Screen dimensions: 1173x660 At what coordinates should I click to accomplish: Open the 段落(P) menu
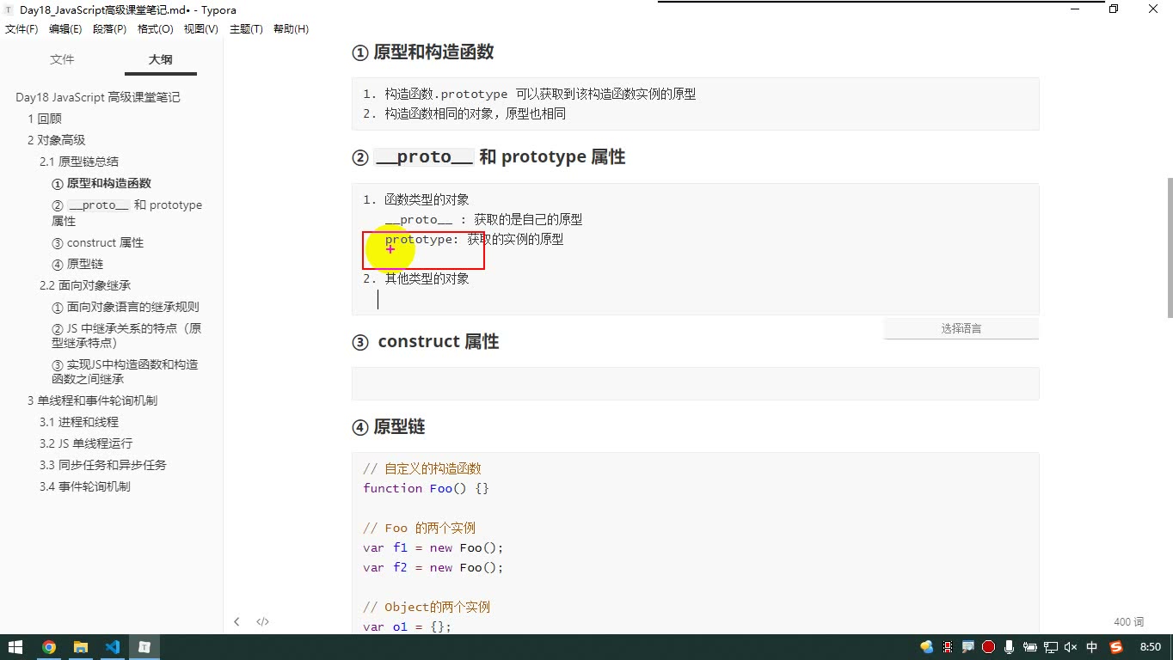point(109,29)
